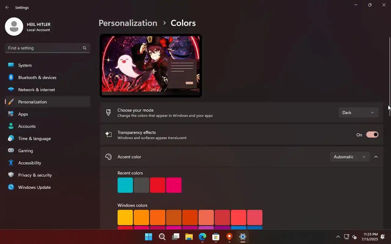Viewport: 391px width, 244px height.
Task: Click the magnifier icon in the search box
Action: (x=85, y=48)
